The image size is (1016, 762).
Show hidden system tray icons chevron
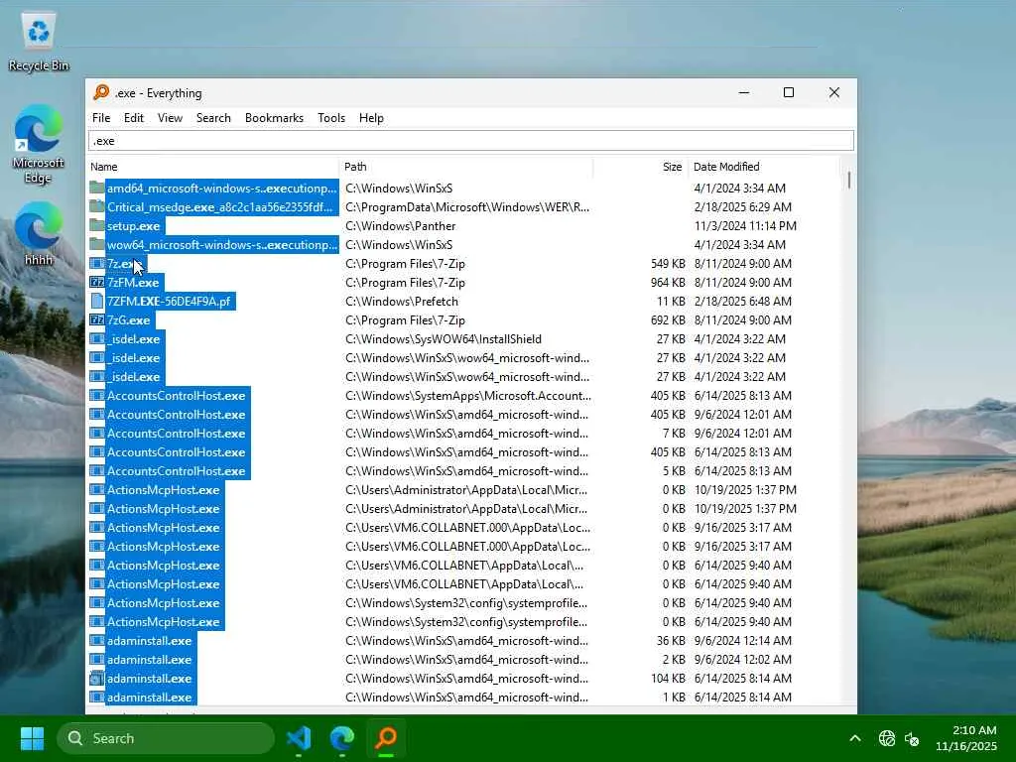pyautogui.click(x=855, y=738)
